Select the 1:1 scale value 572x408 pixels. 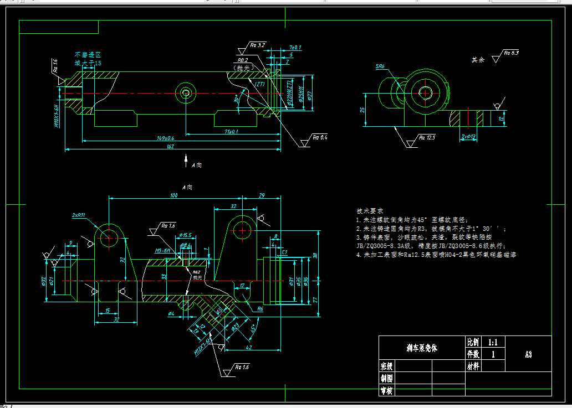493,342
